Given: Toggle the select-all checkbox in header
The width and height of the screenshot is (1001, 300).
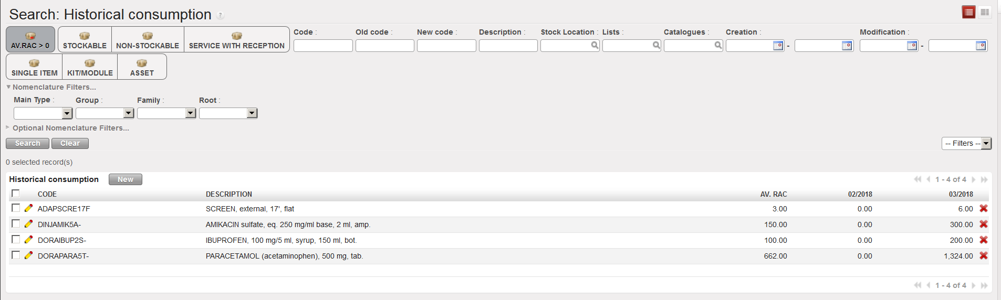Looking at the screenshot, I should coord(16,194).
